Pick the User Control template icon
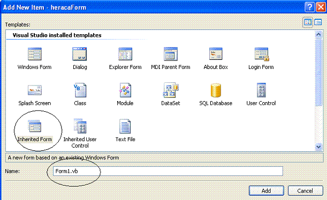The width and height of the screenshot is (327, 200). (x=261, y=90)
